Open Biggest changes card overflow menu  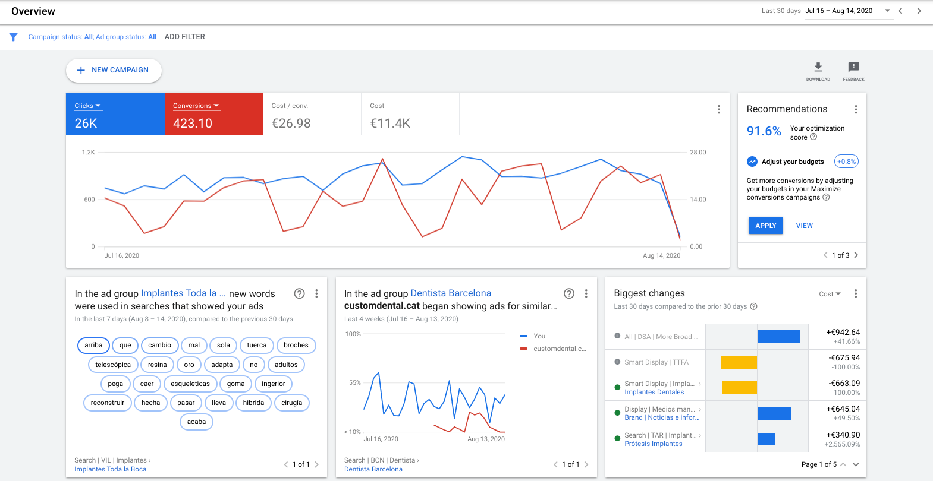coord(856,293)
